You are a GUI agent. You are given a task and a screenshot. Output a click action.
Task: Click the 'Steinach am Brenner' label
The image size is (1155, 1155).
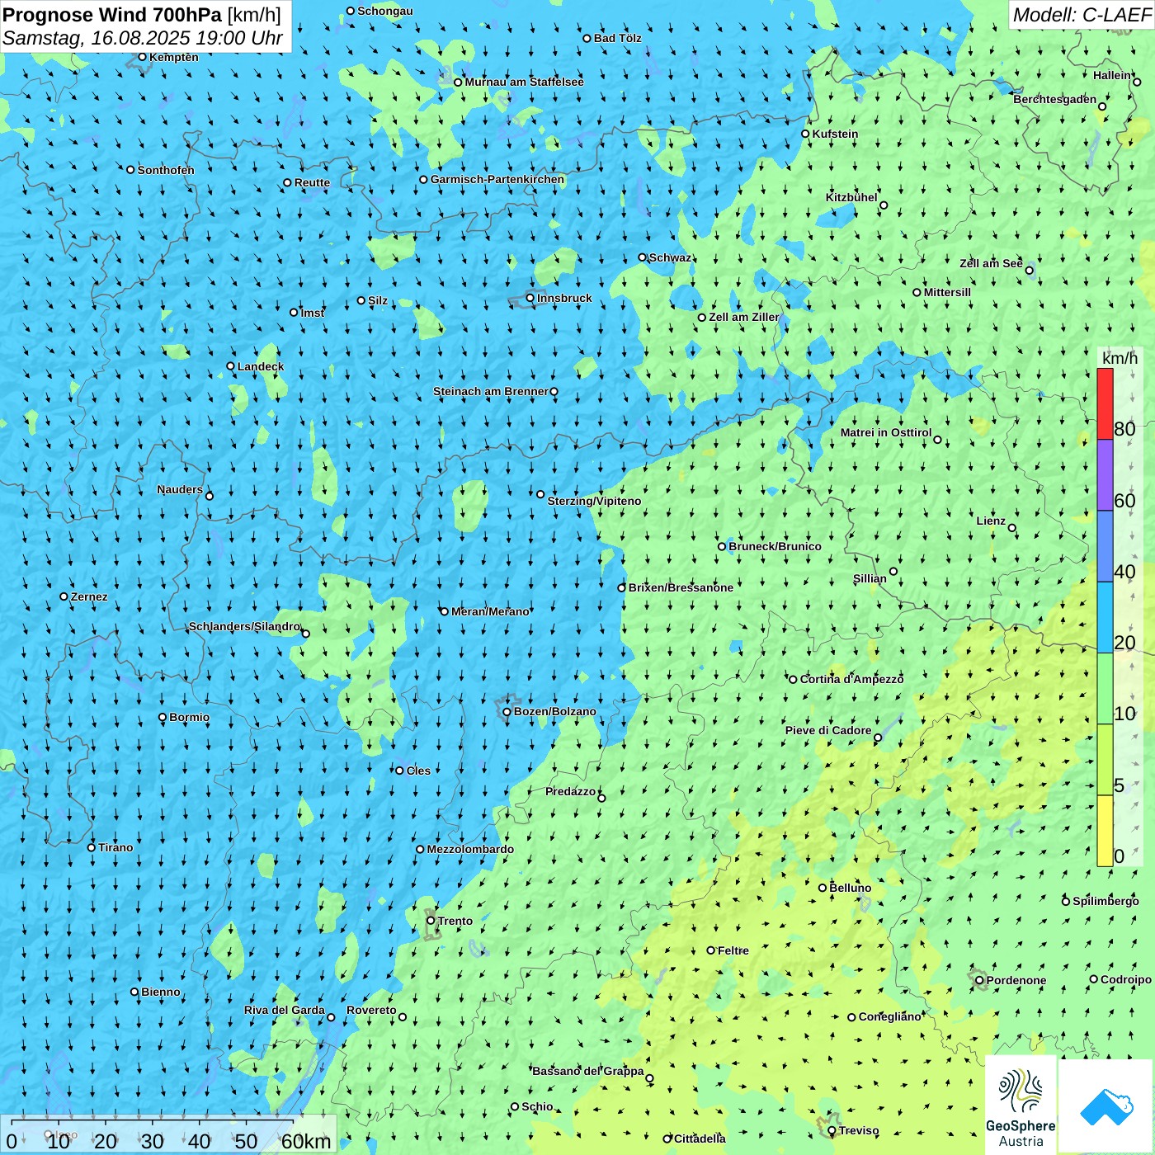pos(490,391)
